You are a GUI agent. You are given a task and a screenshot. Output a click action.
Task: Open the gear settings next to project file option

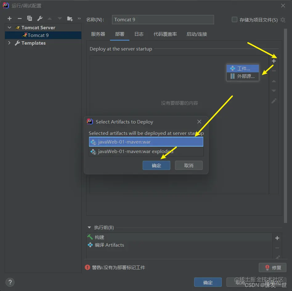point(283,20)
